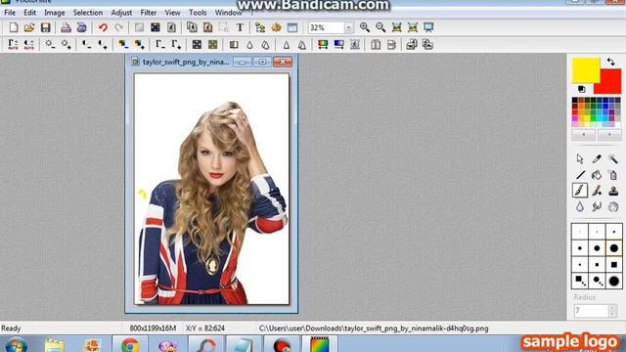Viewport: 626px width, 352px height.
Task: Convert image to greyscale icon
Action: pyautogui.click(x=197, y=44)
